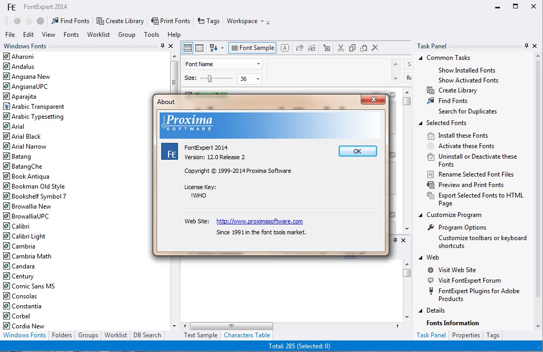Toggle the Font Sample view button

253,48
